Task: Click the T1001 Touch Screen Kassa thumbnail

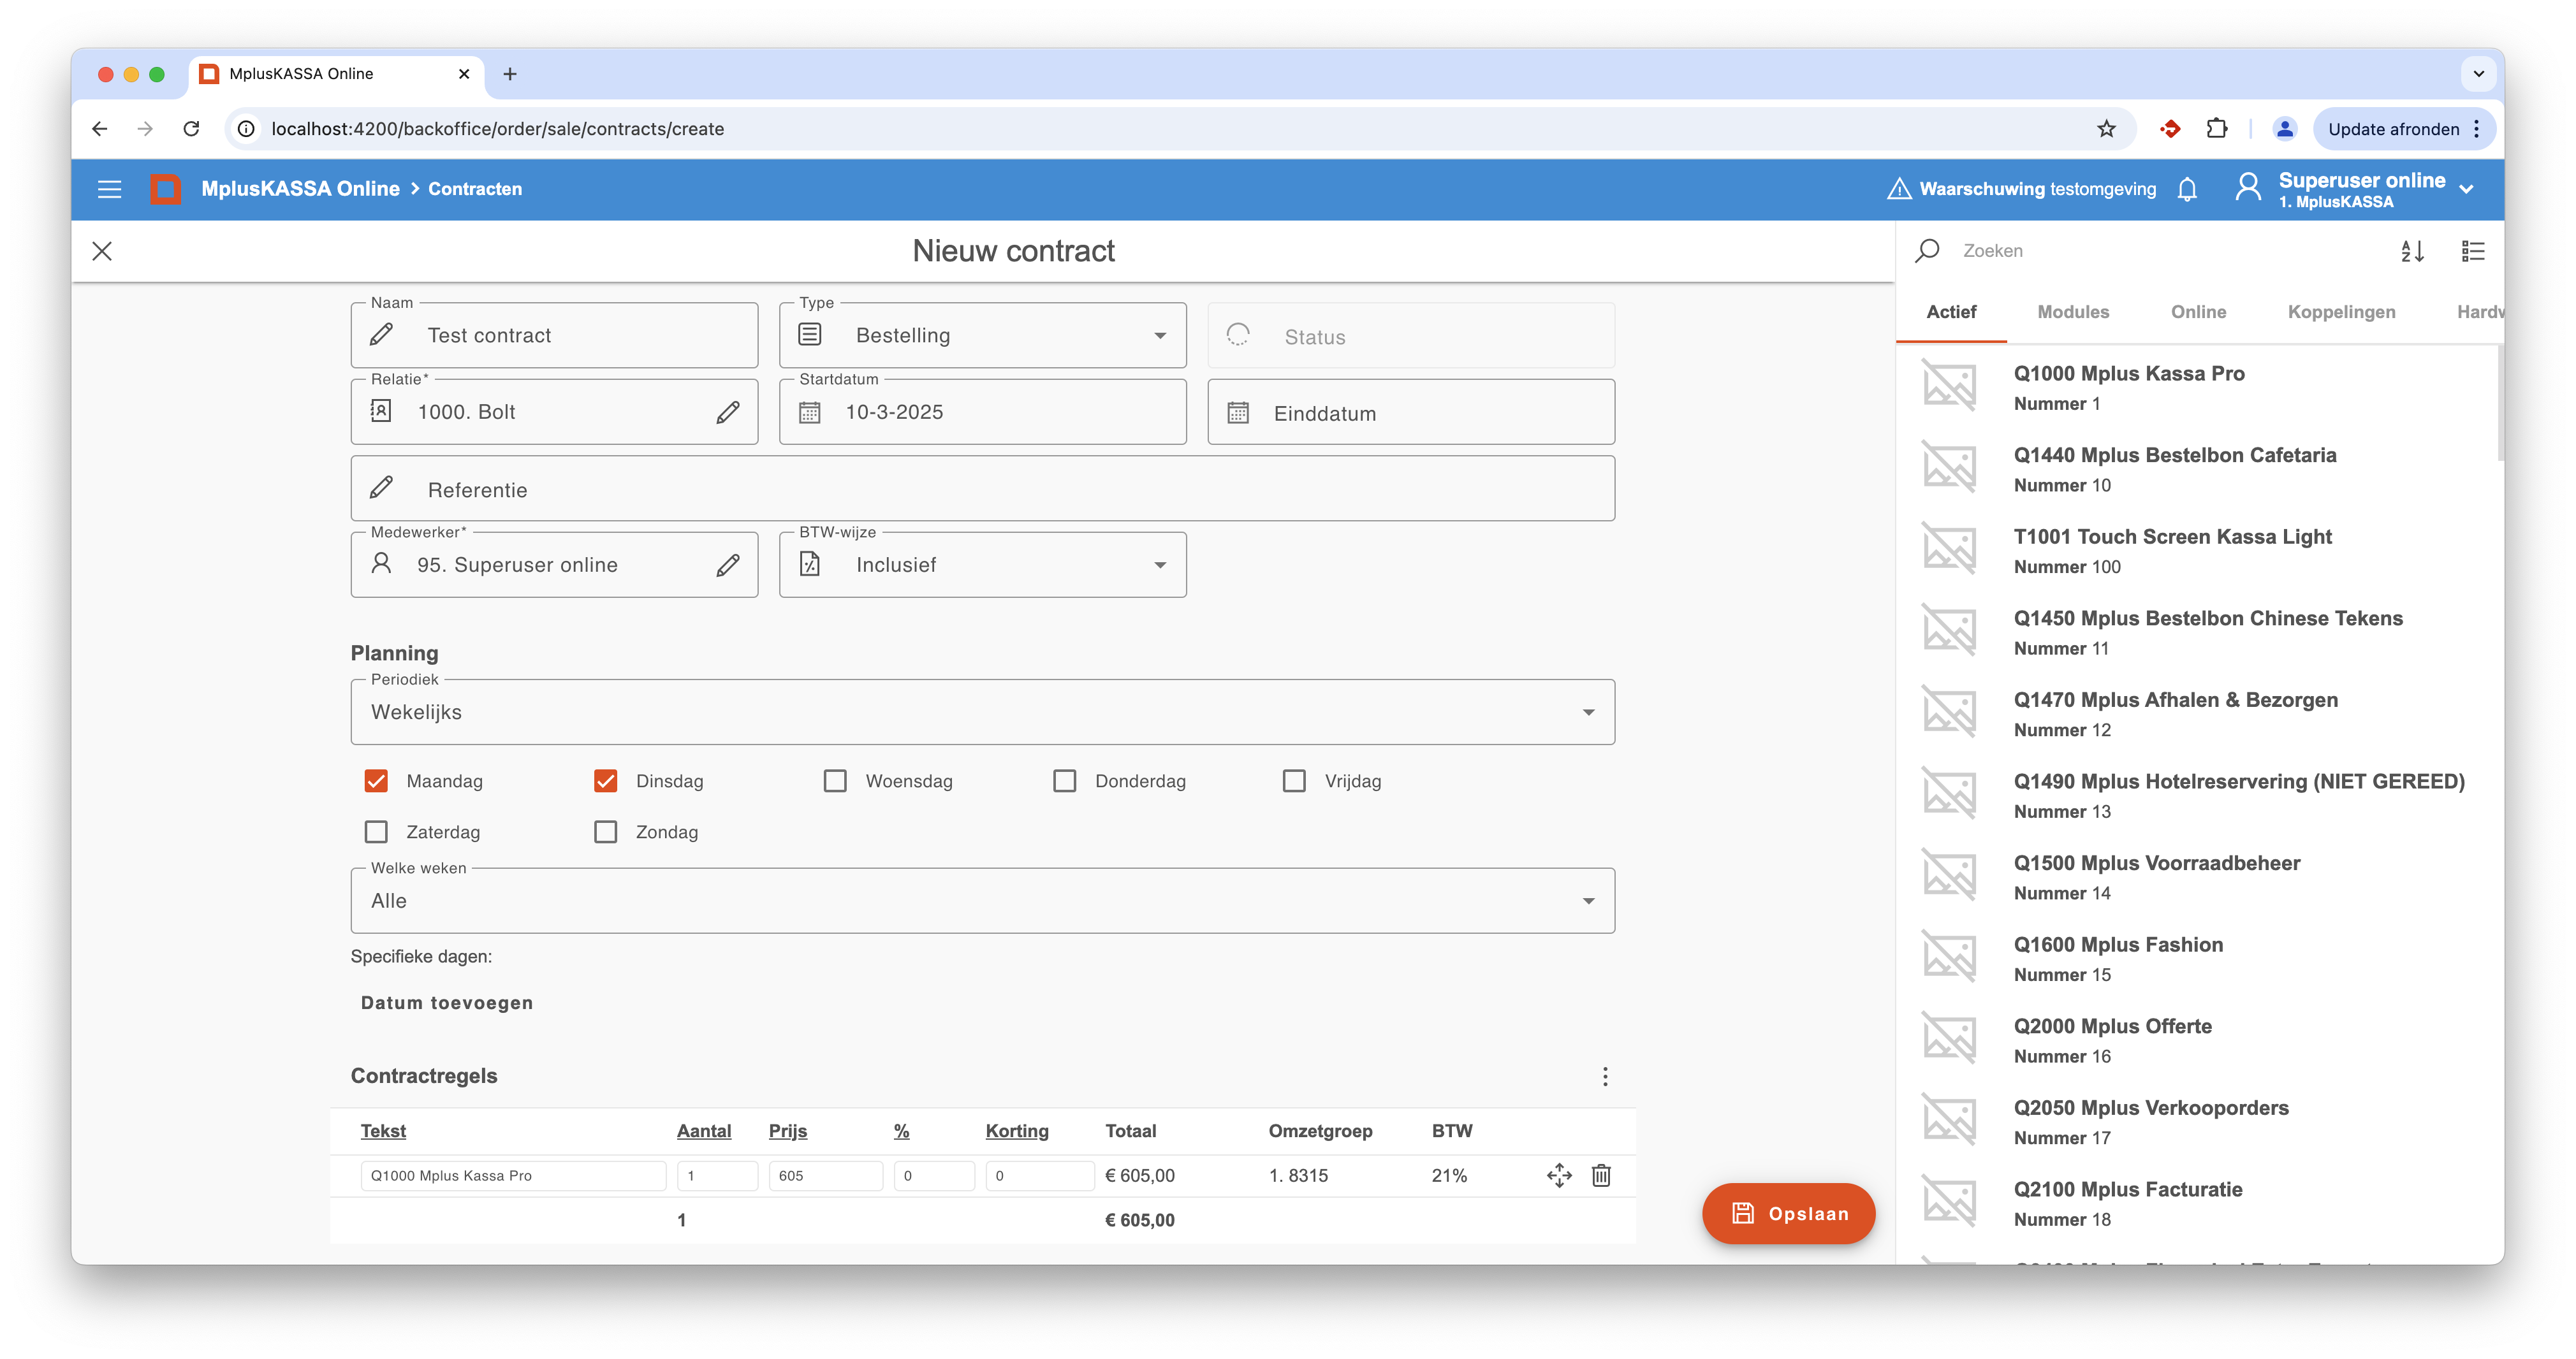Action: click(x=1949, y=549)
